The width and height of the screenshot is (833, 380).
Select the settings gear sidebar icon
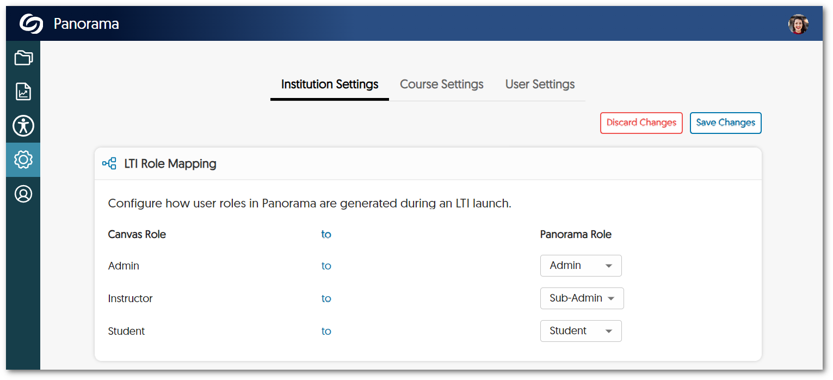coord(23,160)
